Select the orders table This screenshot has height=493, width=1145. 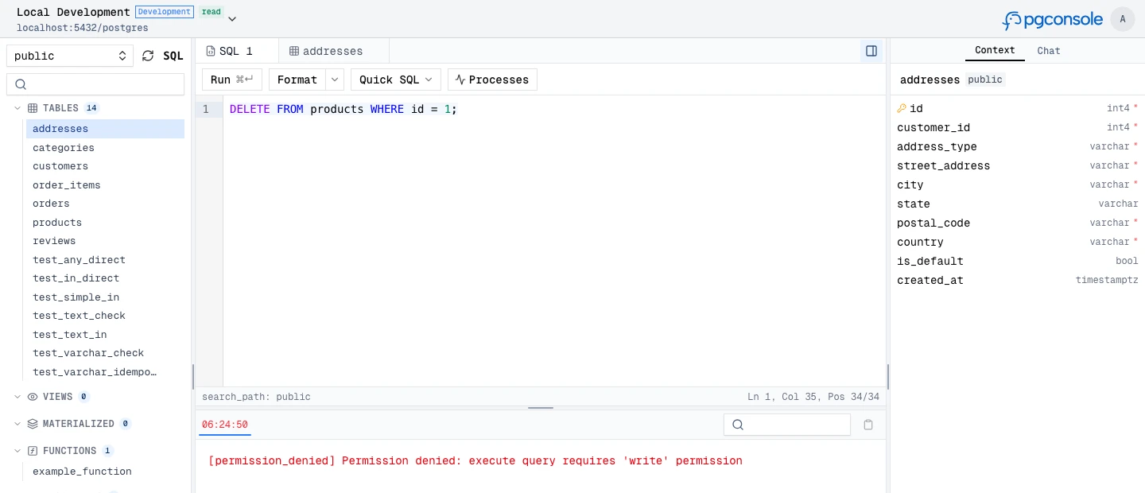point(105,204)
